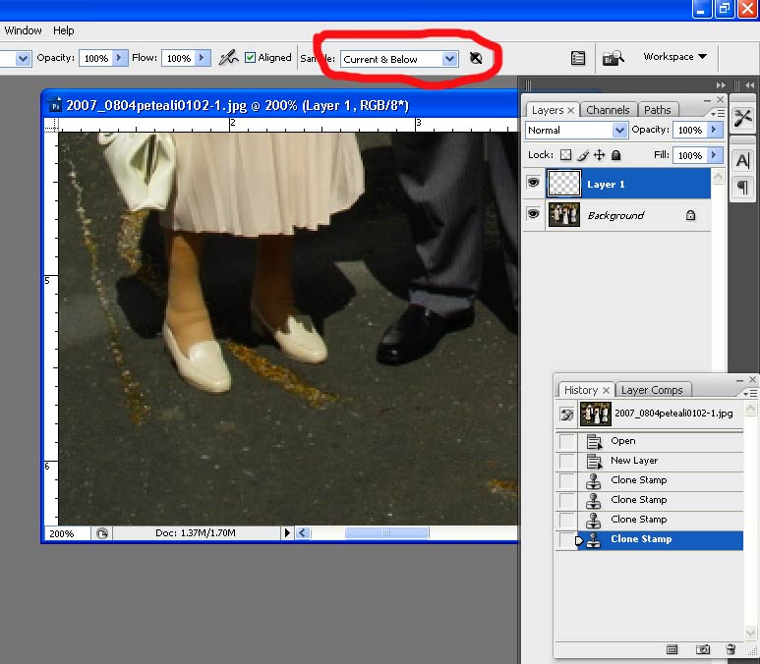Toggle the airbrush icon beside Flow

coord(228,58)
